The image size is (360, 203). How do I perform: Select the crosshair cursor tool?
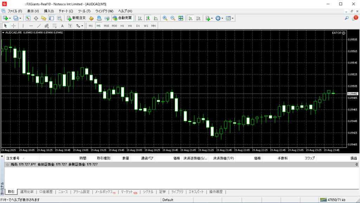pos(14,26)
